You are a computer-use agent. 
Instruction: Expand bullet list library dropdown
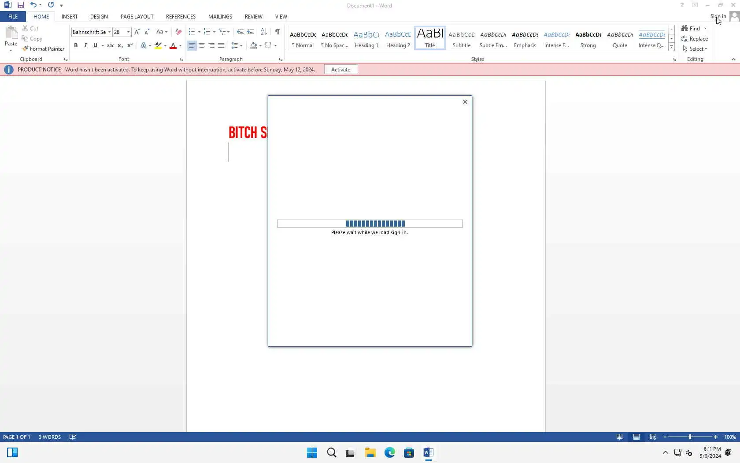coord(199,32)
